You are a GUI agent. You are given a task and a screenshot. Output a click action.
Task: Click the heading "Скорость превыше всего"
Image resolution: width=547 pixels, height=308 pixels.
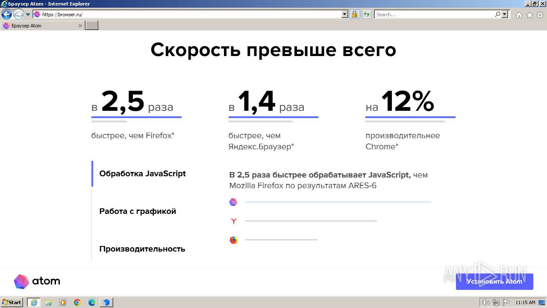pyautogui.click(x=273, y=50)
